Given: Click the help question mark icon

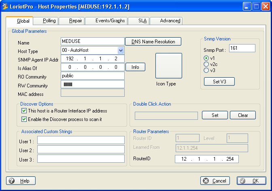Looking at the screenshot, I should [x=12, y=181].
